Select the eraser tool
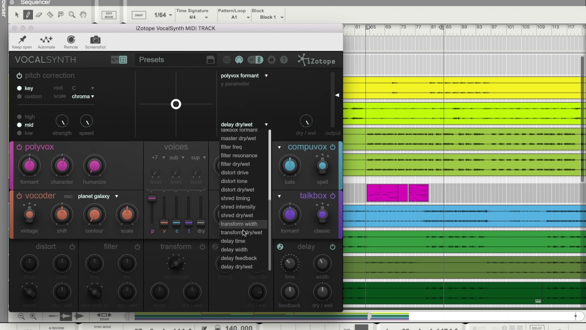The height and width of the screenshot is (330, 586). click(39, 15)
